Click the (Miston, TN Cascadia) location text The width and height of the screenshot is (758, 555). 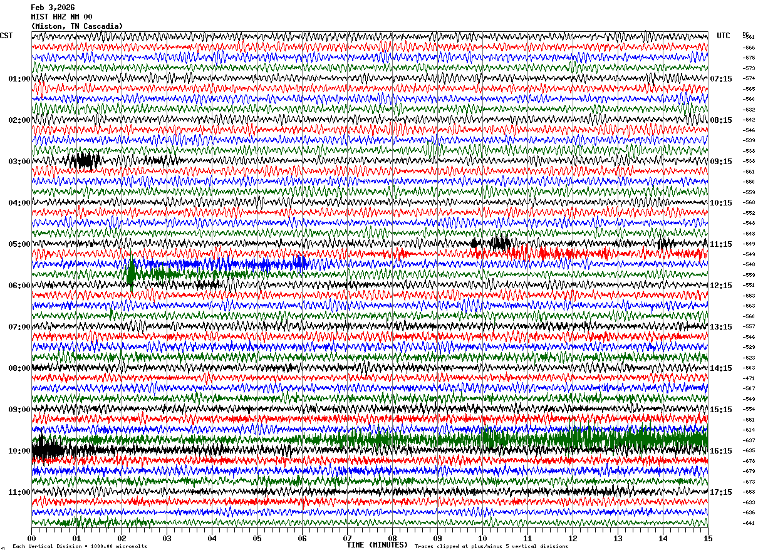point(77,26)
